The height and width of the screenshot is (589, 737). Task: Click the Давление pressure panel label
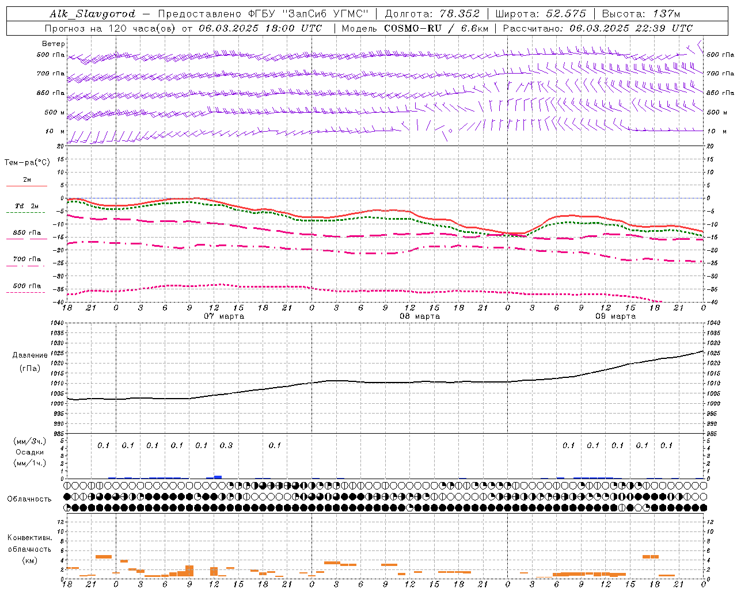(30, 355)
